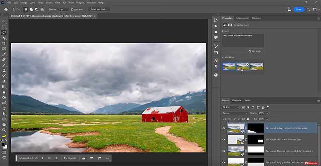Select the Object Selection tool

click(x=4, y=38)
